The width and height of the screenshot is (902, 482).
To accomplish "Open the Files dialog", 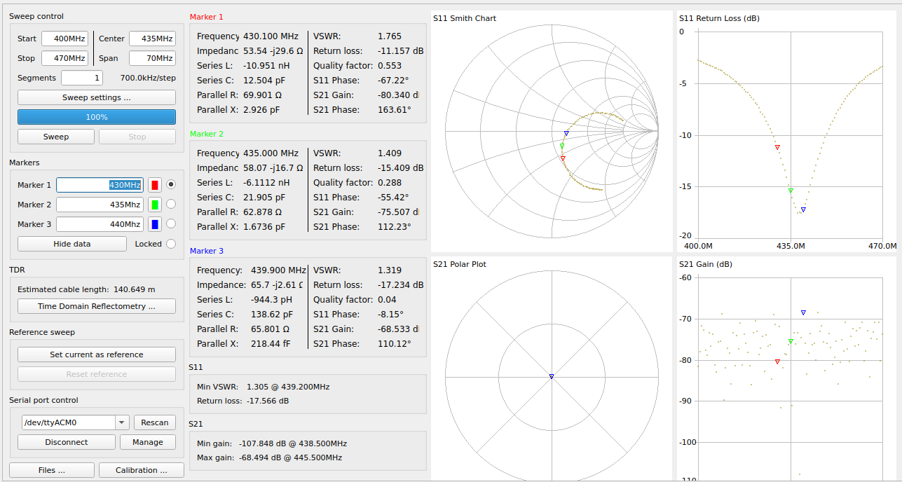I will click(52, 470).
